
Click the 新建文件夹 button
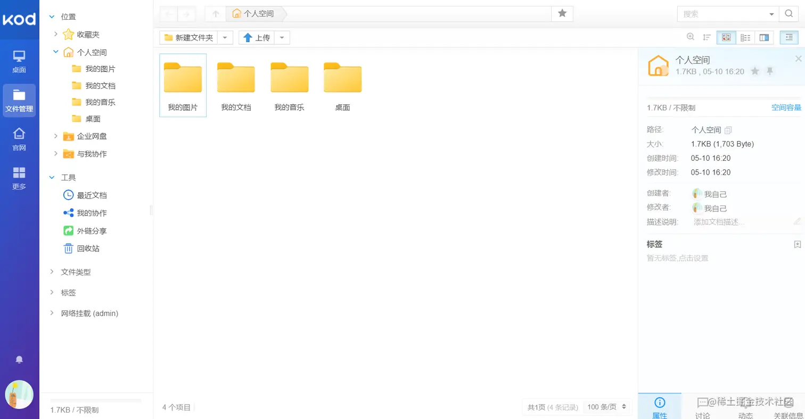point(189,38)
